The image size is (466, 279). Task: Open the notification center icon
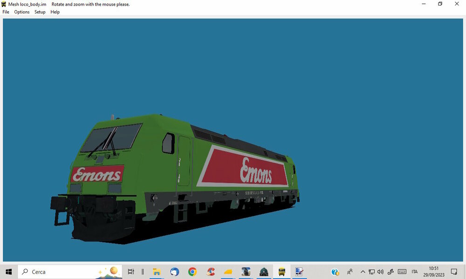[454, 272]
